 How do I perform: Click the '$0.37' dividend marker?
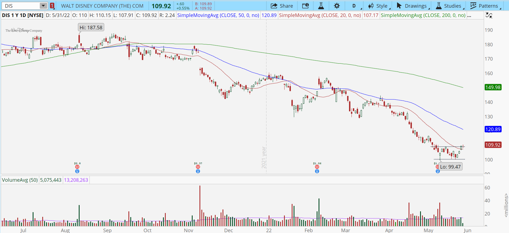(x=198, y=163)
